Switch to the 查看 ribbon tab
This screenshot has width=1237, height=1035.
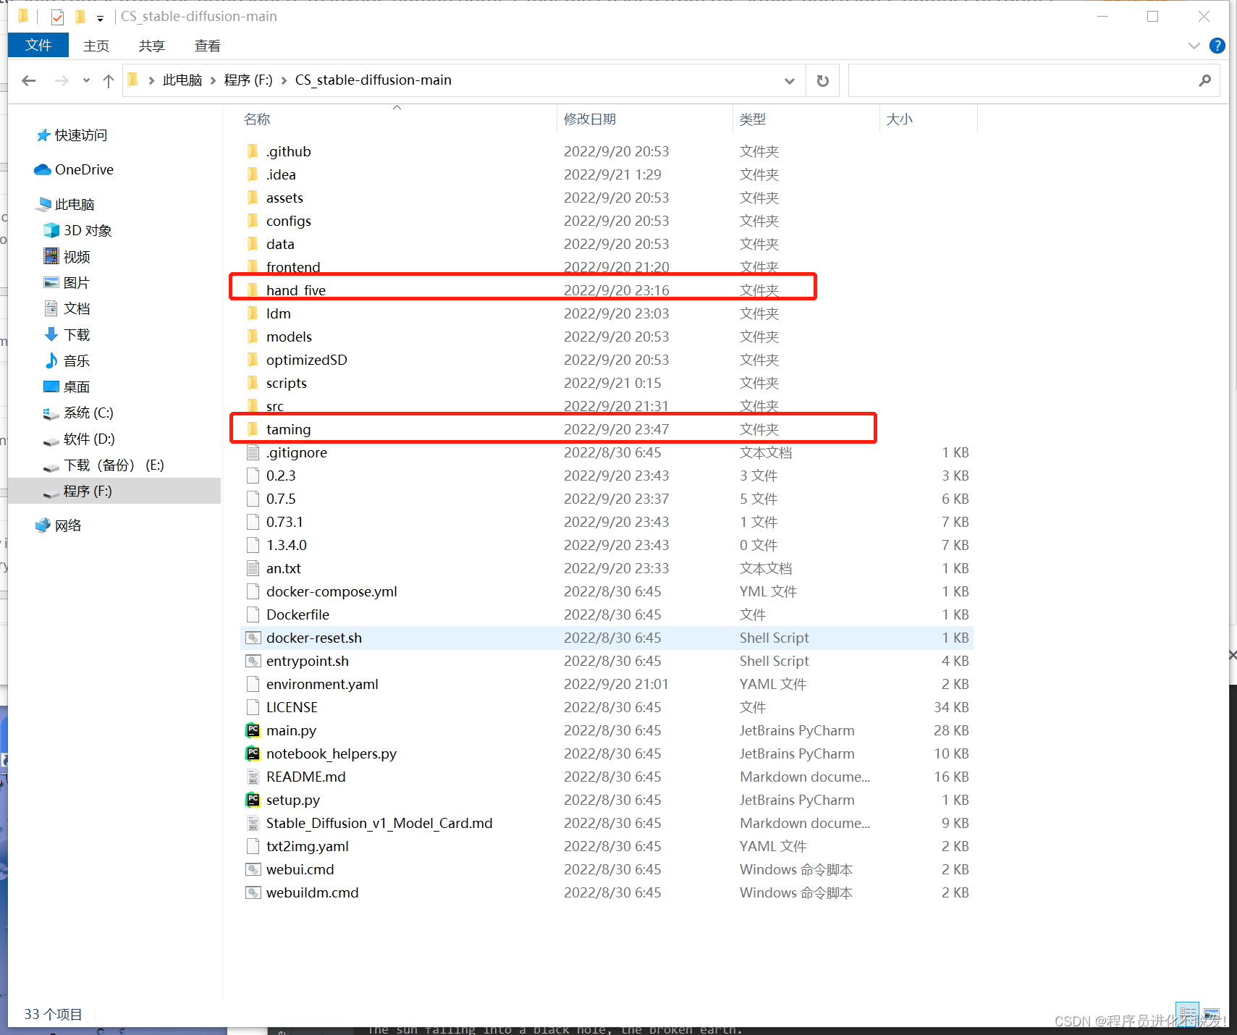[x=208, y=46]
